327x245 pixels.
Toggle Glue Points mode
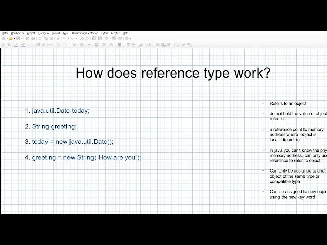(183, 45)
